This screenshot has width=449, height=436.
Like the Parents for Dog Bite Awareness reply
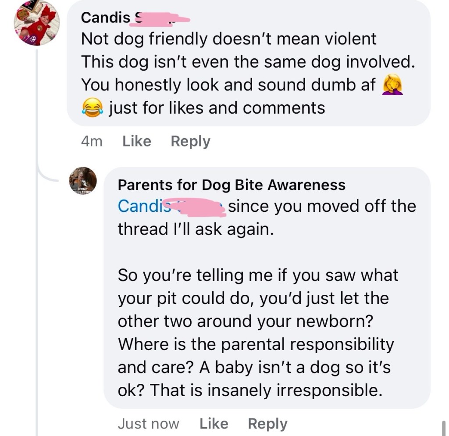click(214, 424)
